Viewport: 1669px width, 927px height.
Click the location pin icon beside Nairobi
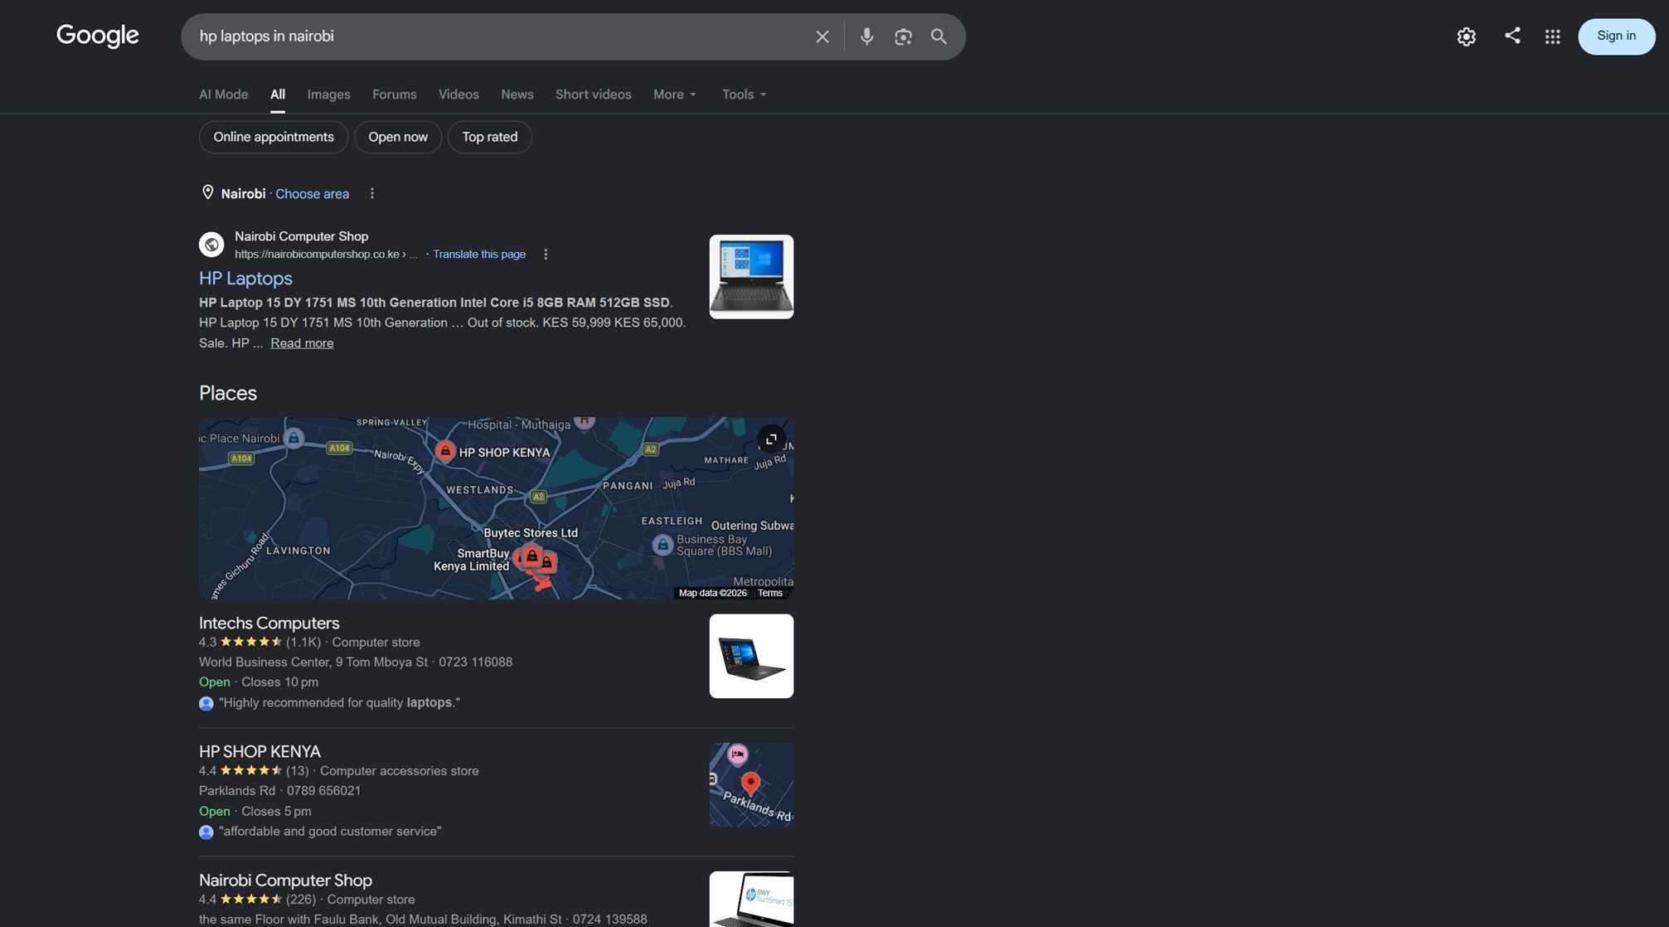pos(208,192)
